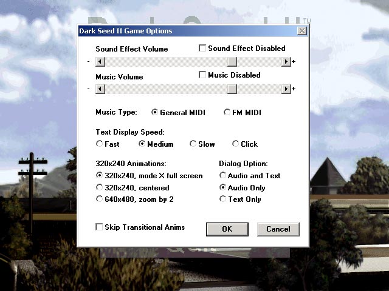Click the Music Volume slider track left of thumb

(166, 89)
